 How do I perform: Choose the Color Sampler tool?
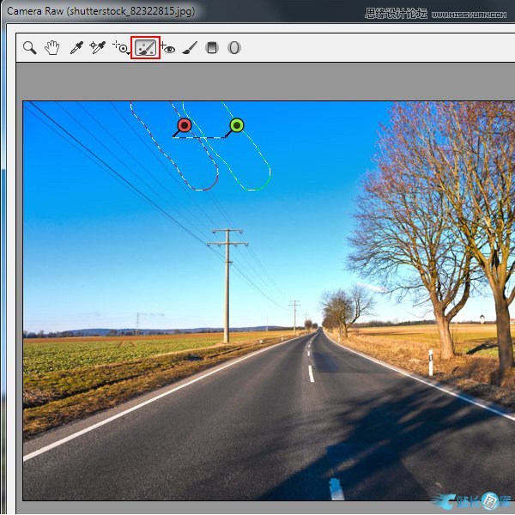[97, 48]
